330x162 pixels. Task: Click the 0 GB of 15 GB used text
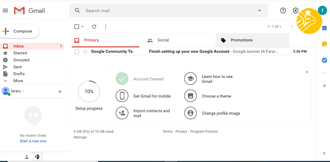(93, 131)
